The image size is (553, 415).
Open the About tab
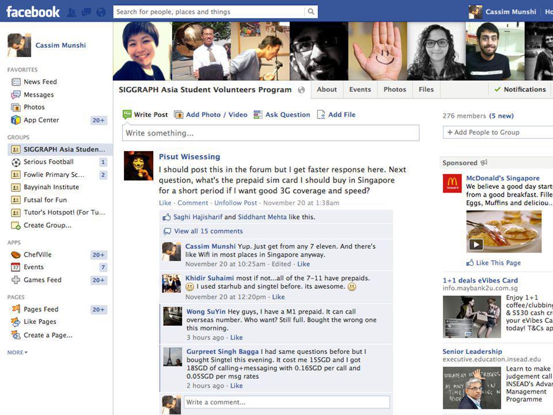[x=327, y=90]
